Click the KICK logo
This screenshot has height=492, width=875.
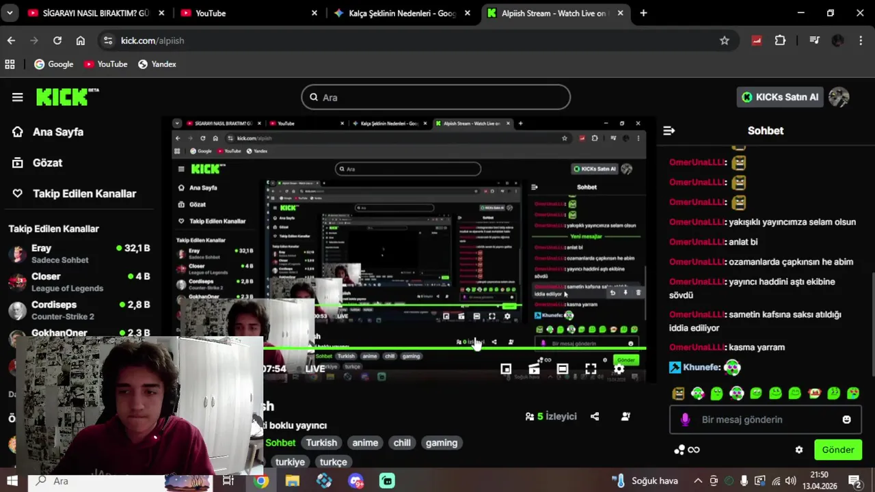pos(67,97)
